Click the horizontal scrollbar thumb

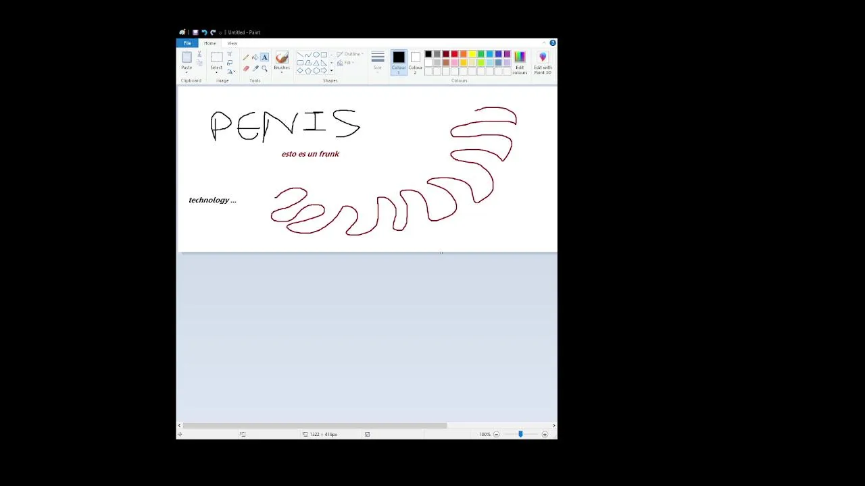[315, 426]
